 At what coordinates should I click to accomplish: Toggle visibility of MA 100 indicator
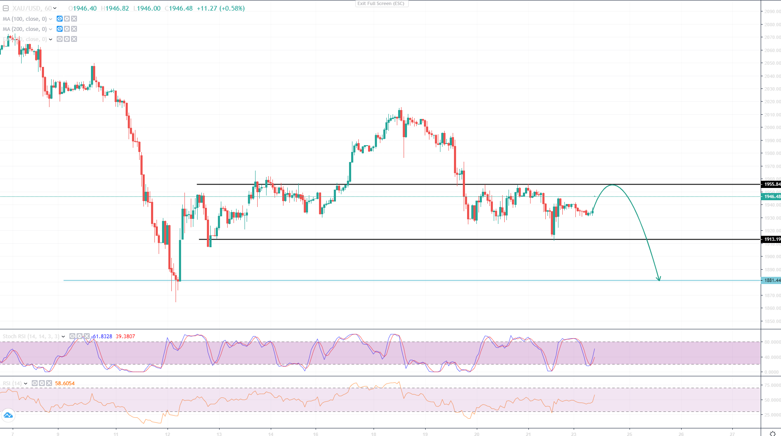(60, 19)
